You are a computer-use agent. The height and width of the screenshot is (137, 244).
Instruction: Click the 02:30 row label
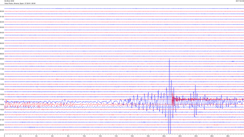pos(2,22)
